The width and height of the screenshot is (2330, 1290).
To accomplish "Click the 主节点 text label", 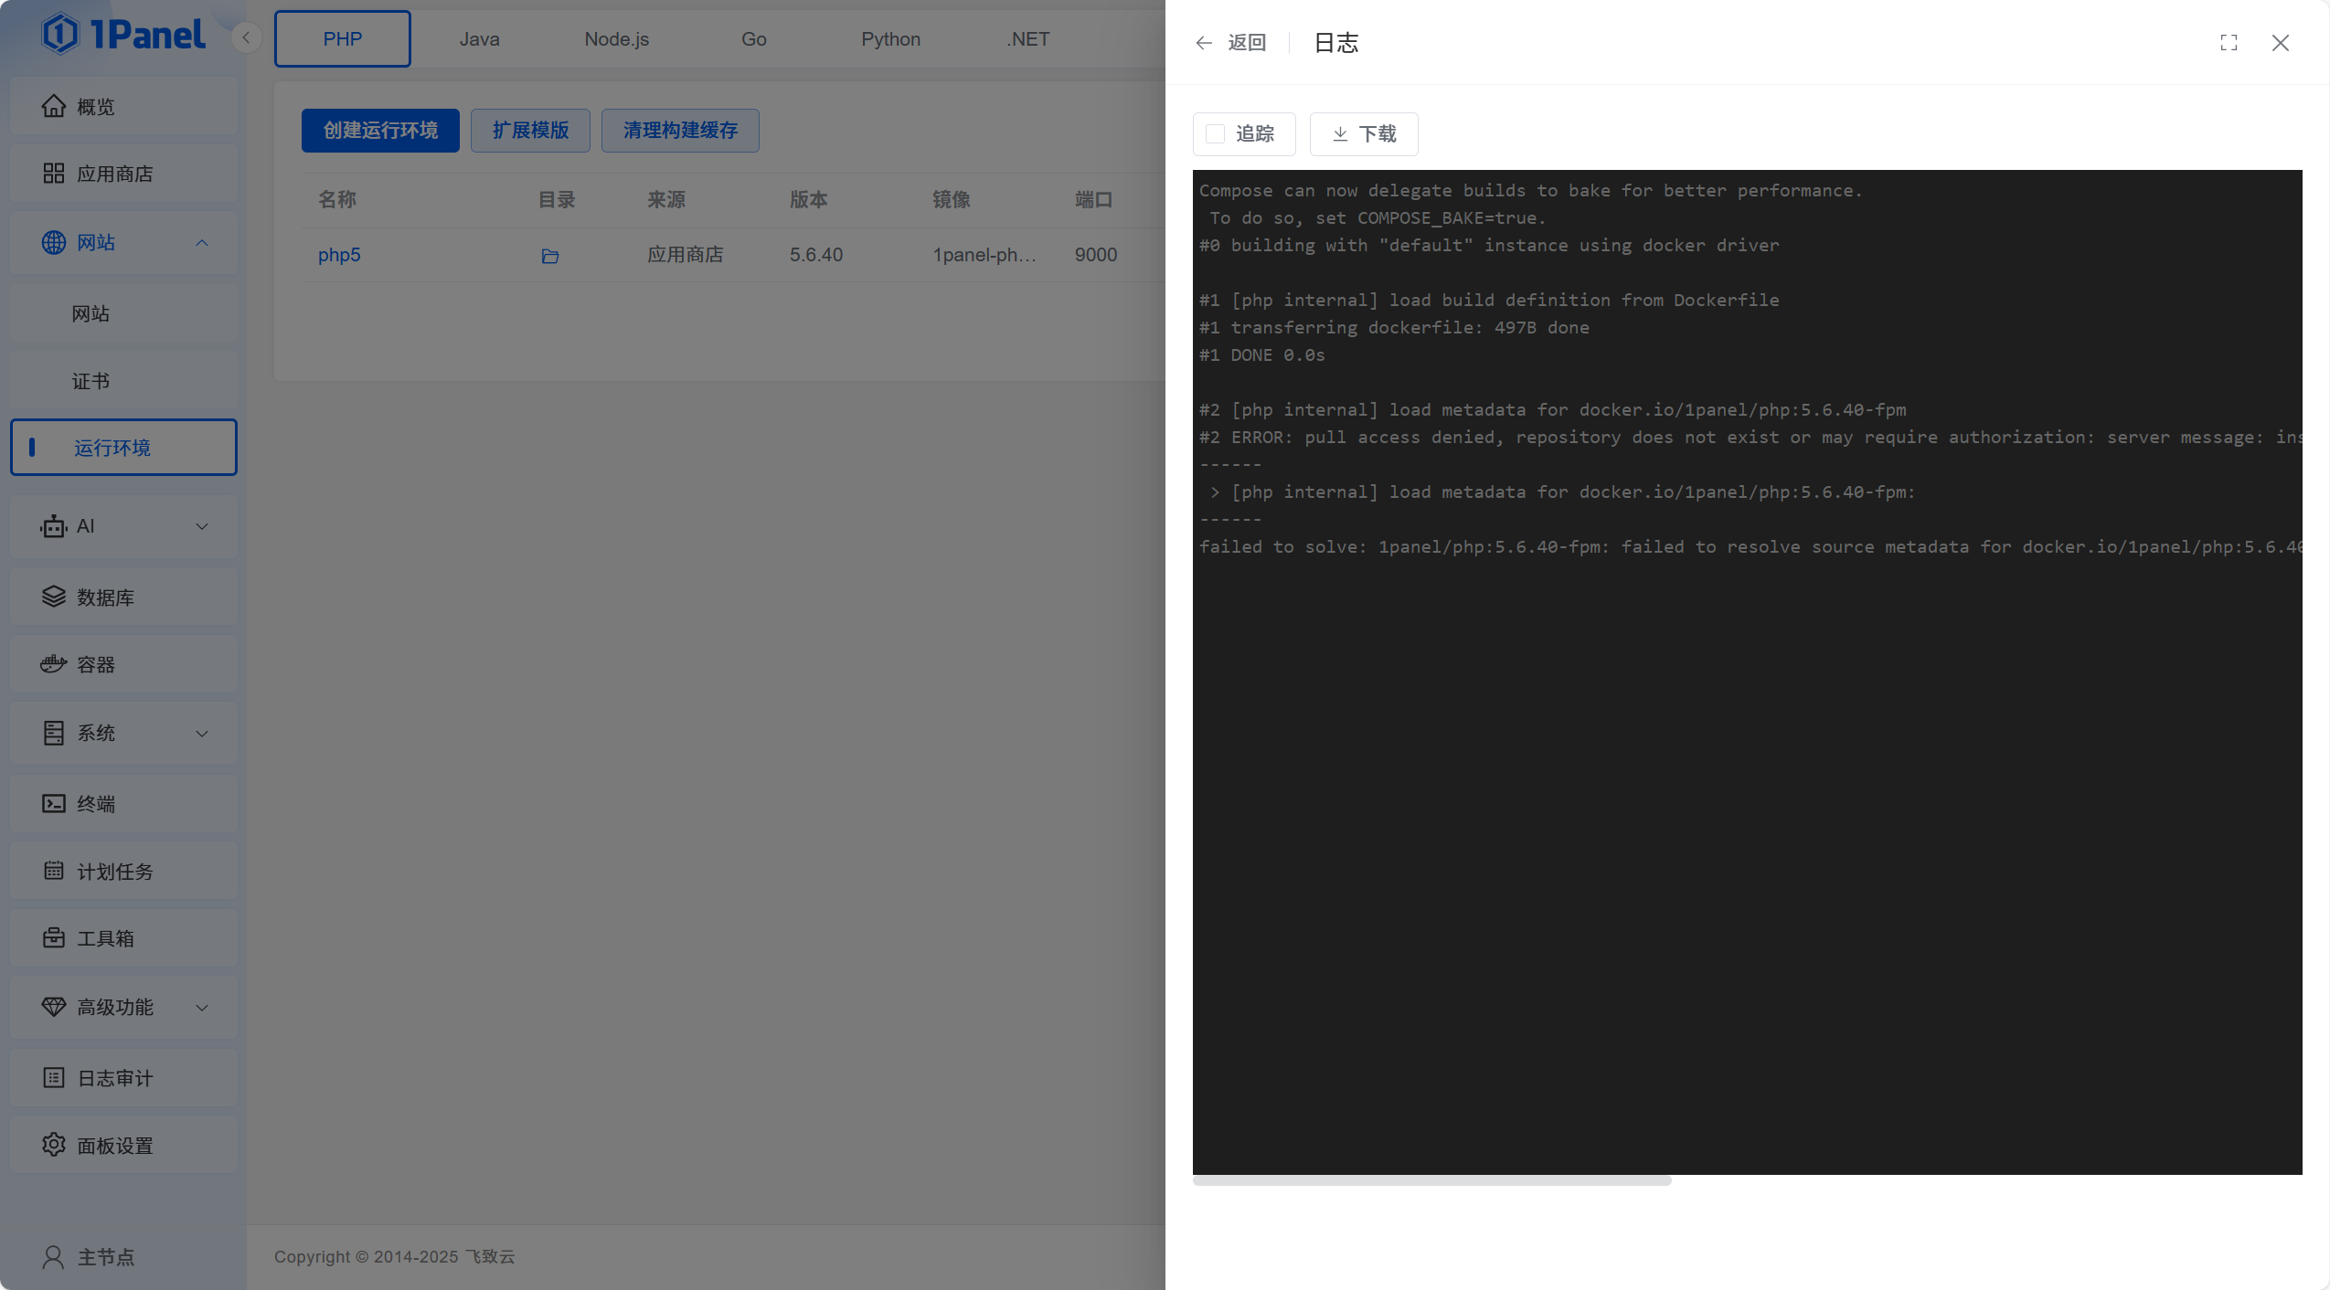I will tap(106, 1257).
